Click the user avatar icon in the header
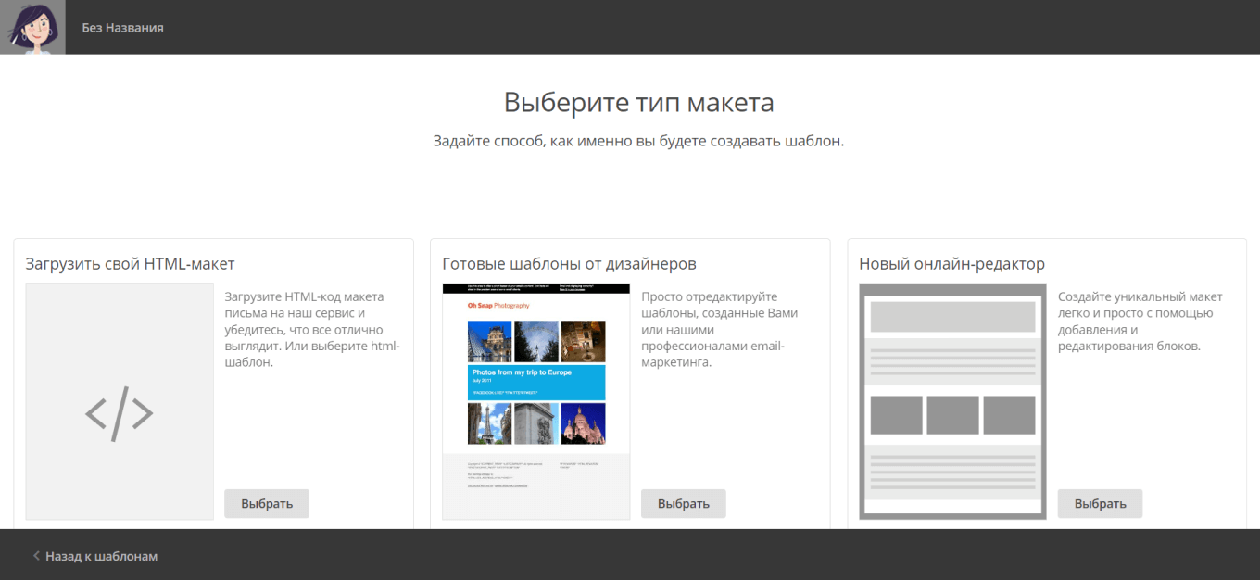This screenshot has width=1260, height=580. (x=32, y=27)
